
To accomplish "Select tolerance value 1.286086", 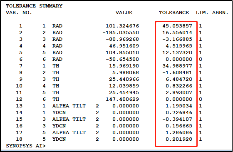I will pyautogui.click(x=179, y=132).
